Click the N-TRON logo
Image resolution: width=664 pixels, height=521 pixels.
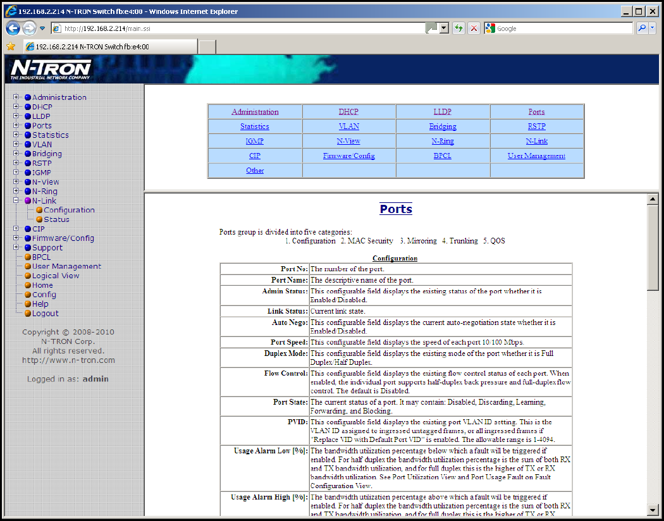[x=51, y=70]
